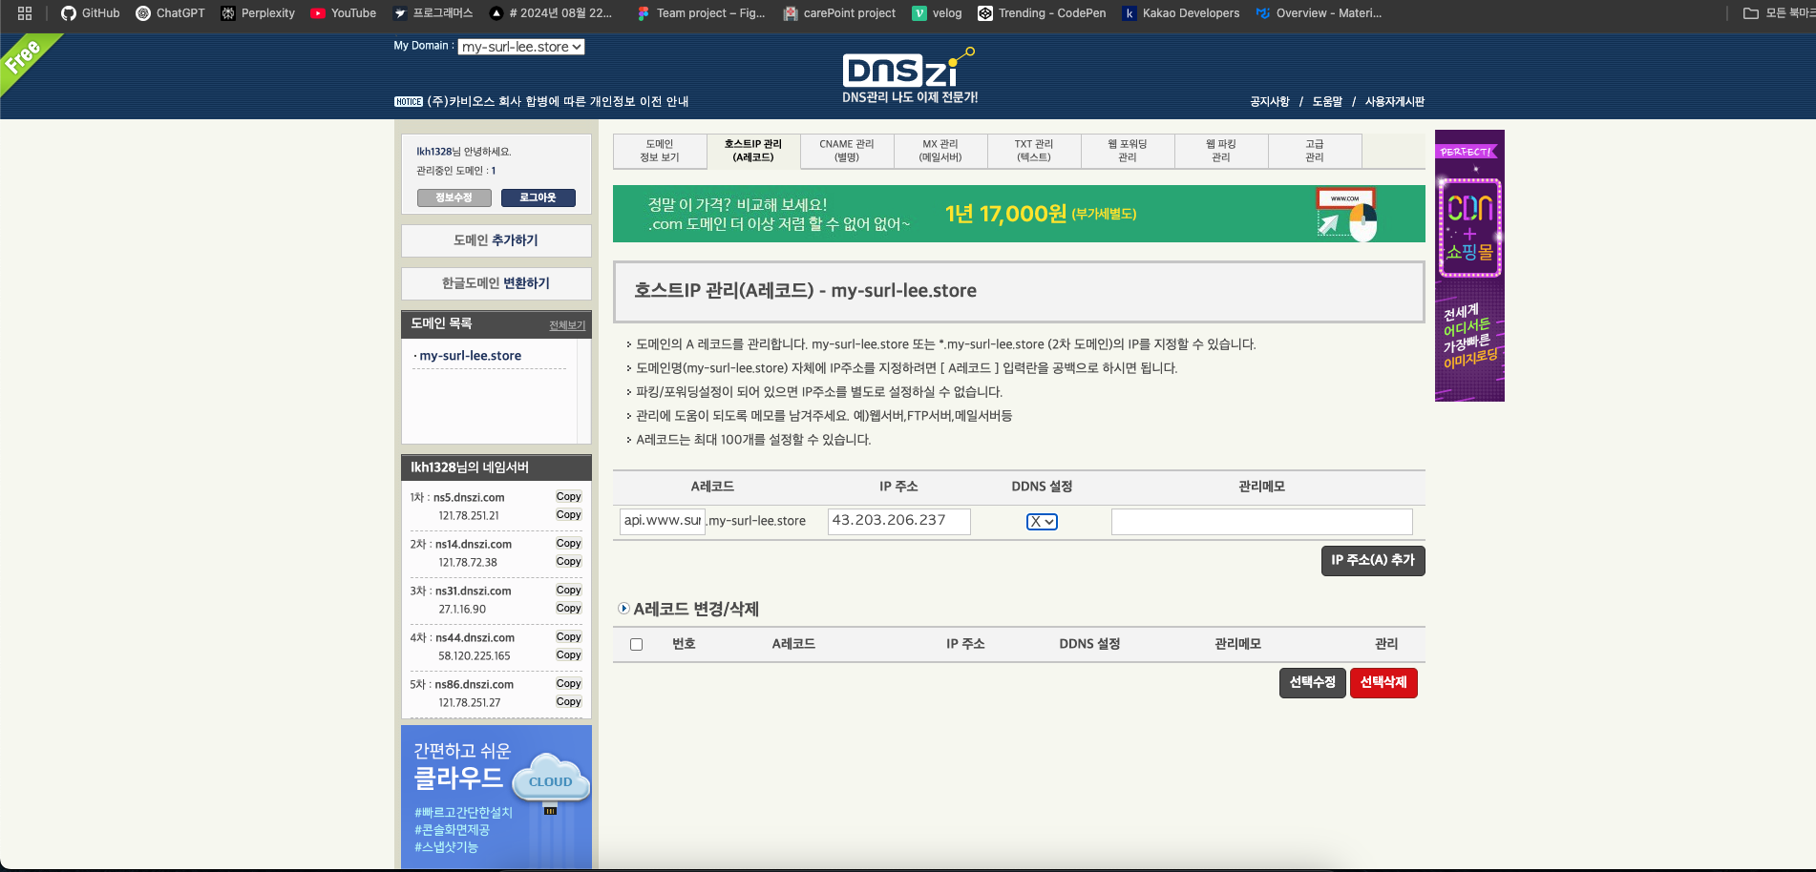Open the ChatGPT bookmark
Image resolution: width=1816 pixels, height=872 pixels.
coord(170,13)
